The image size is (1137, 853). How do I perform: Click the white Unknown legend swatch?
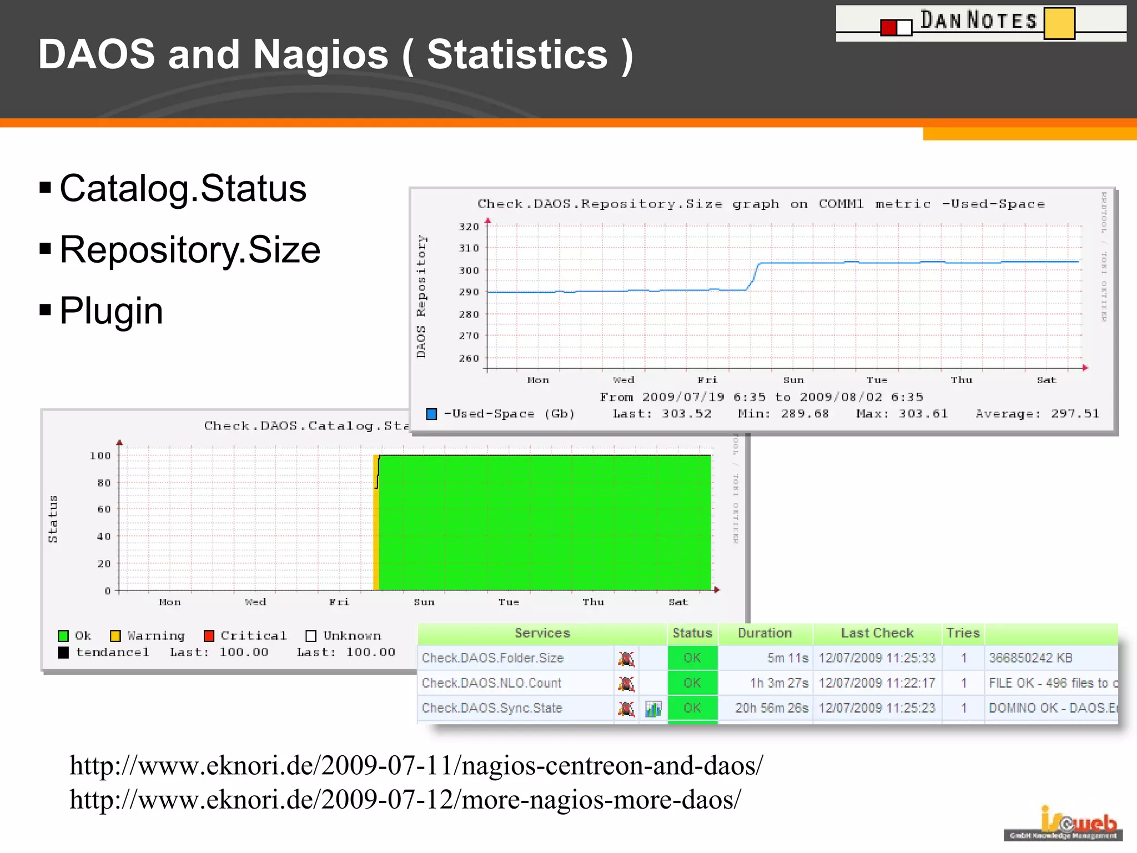coord(311,635)
